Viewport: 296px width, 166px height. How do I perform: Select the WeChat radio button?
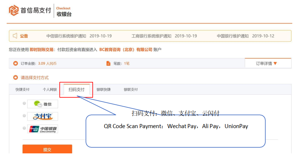24,103
